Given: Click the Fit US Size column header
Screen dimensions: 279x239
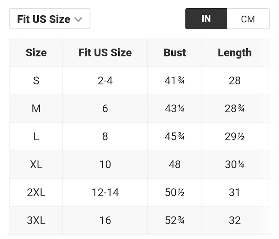Looking at the screenshot, I should coord(105,53).
